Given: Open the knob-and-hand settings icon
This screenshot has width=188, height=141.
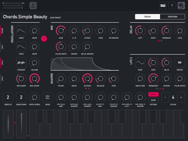Looking at the screenshot, I should pos(181,6).
